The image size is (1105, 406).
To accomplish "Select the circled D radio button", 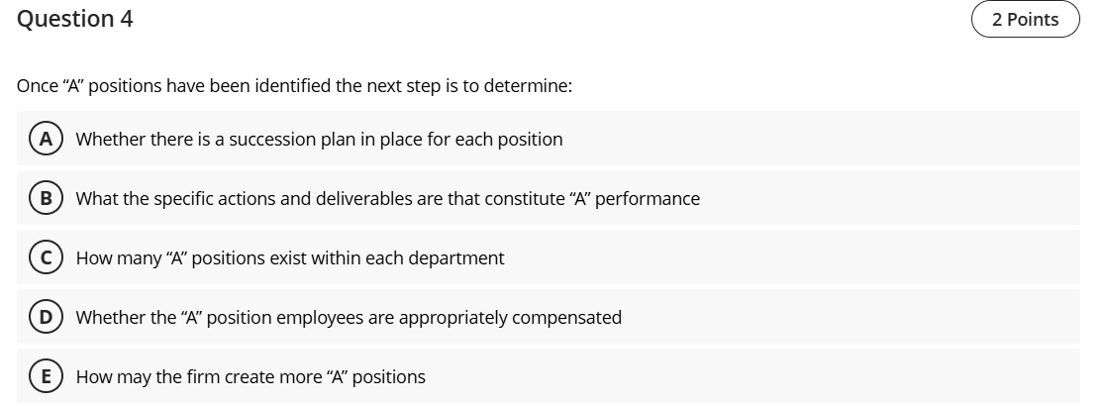I will pyautogui.click(x=45, y=317).
